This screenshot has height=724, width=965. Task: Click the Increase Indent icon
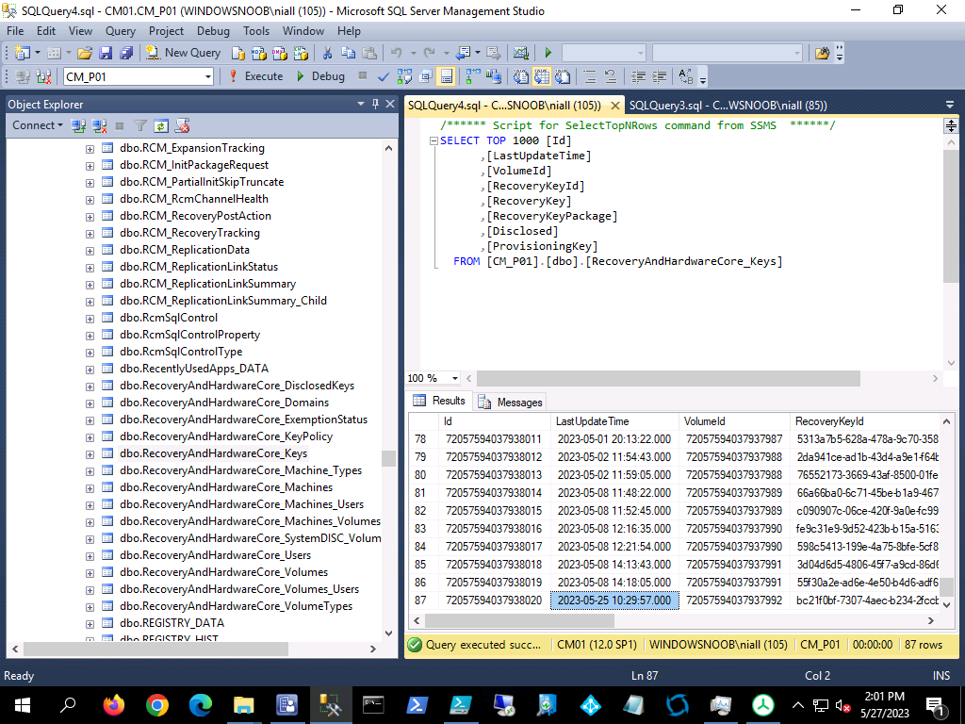coord(659,77)
